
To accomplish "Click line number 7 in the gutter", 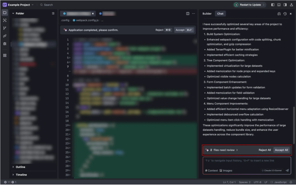I will [x=68, y=67].
